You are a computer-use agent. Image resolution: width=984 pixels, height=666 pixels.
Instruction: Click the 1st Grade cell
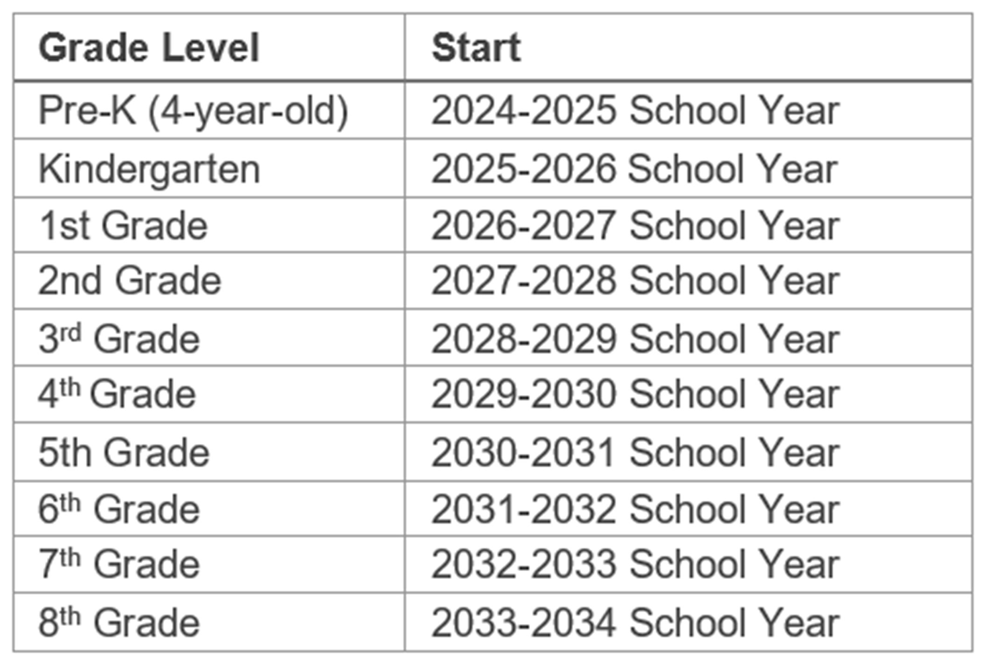coord(209,225)
